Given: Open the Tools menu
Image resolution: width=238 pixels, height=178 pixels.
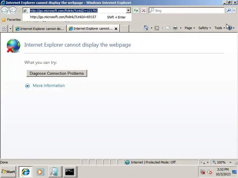Looking at the screenshot, I should pos(220,28).
